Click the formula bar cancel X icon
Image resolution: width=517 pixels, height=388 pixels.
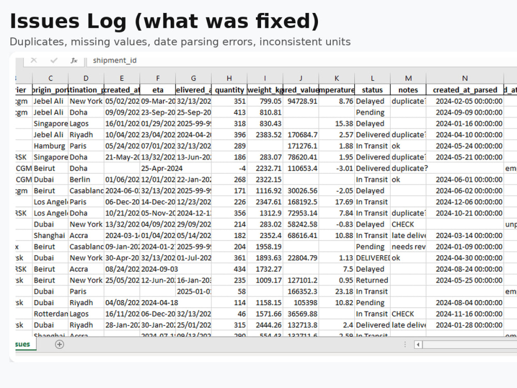click(x=34, y=61)
